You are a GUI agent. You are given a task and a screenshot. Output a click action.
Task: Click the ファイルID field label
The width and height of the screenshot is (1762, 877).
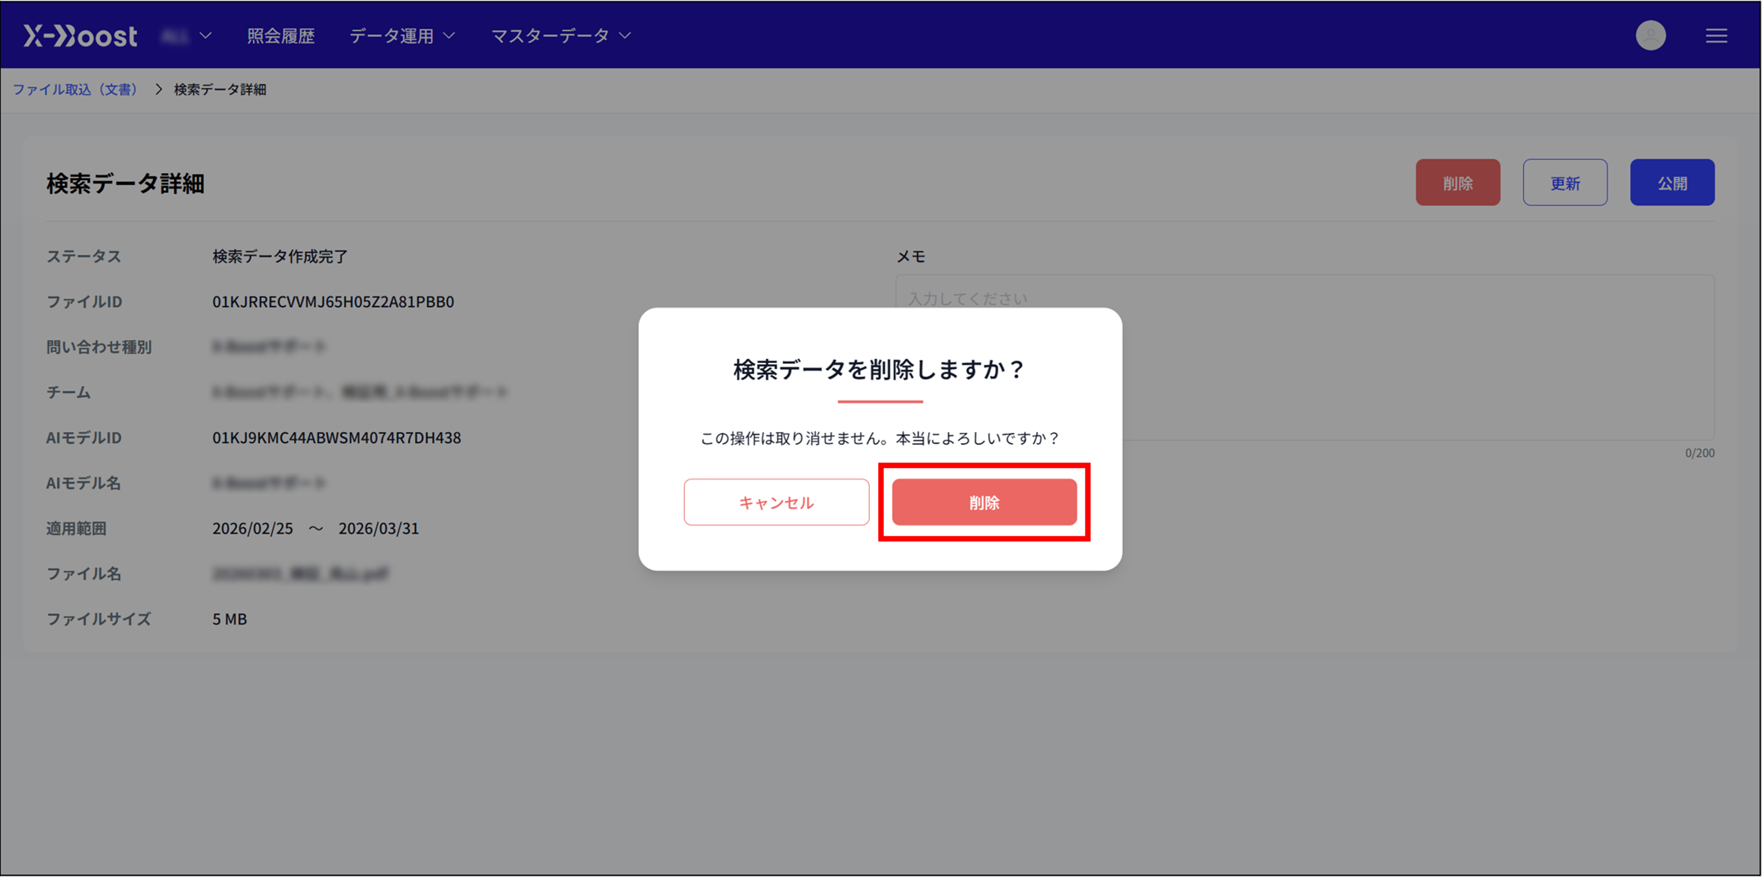pyautogui.click(x=84, y=302)
